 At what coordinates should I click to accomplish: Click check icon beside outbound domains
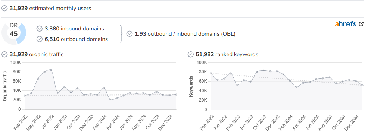point(40,39)
